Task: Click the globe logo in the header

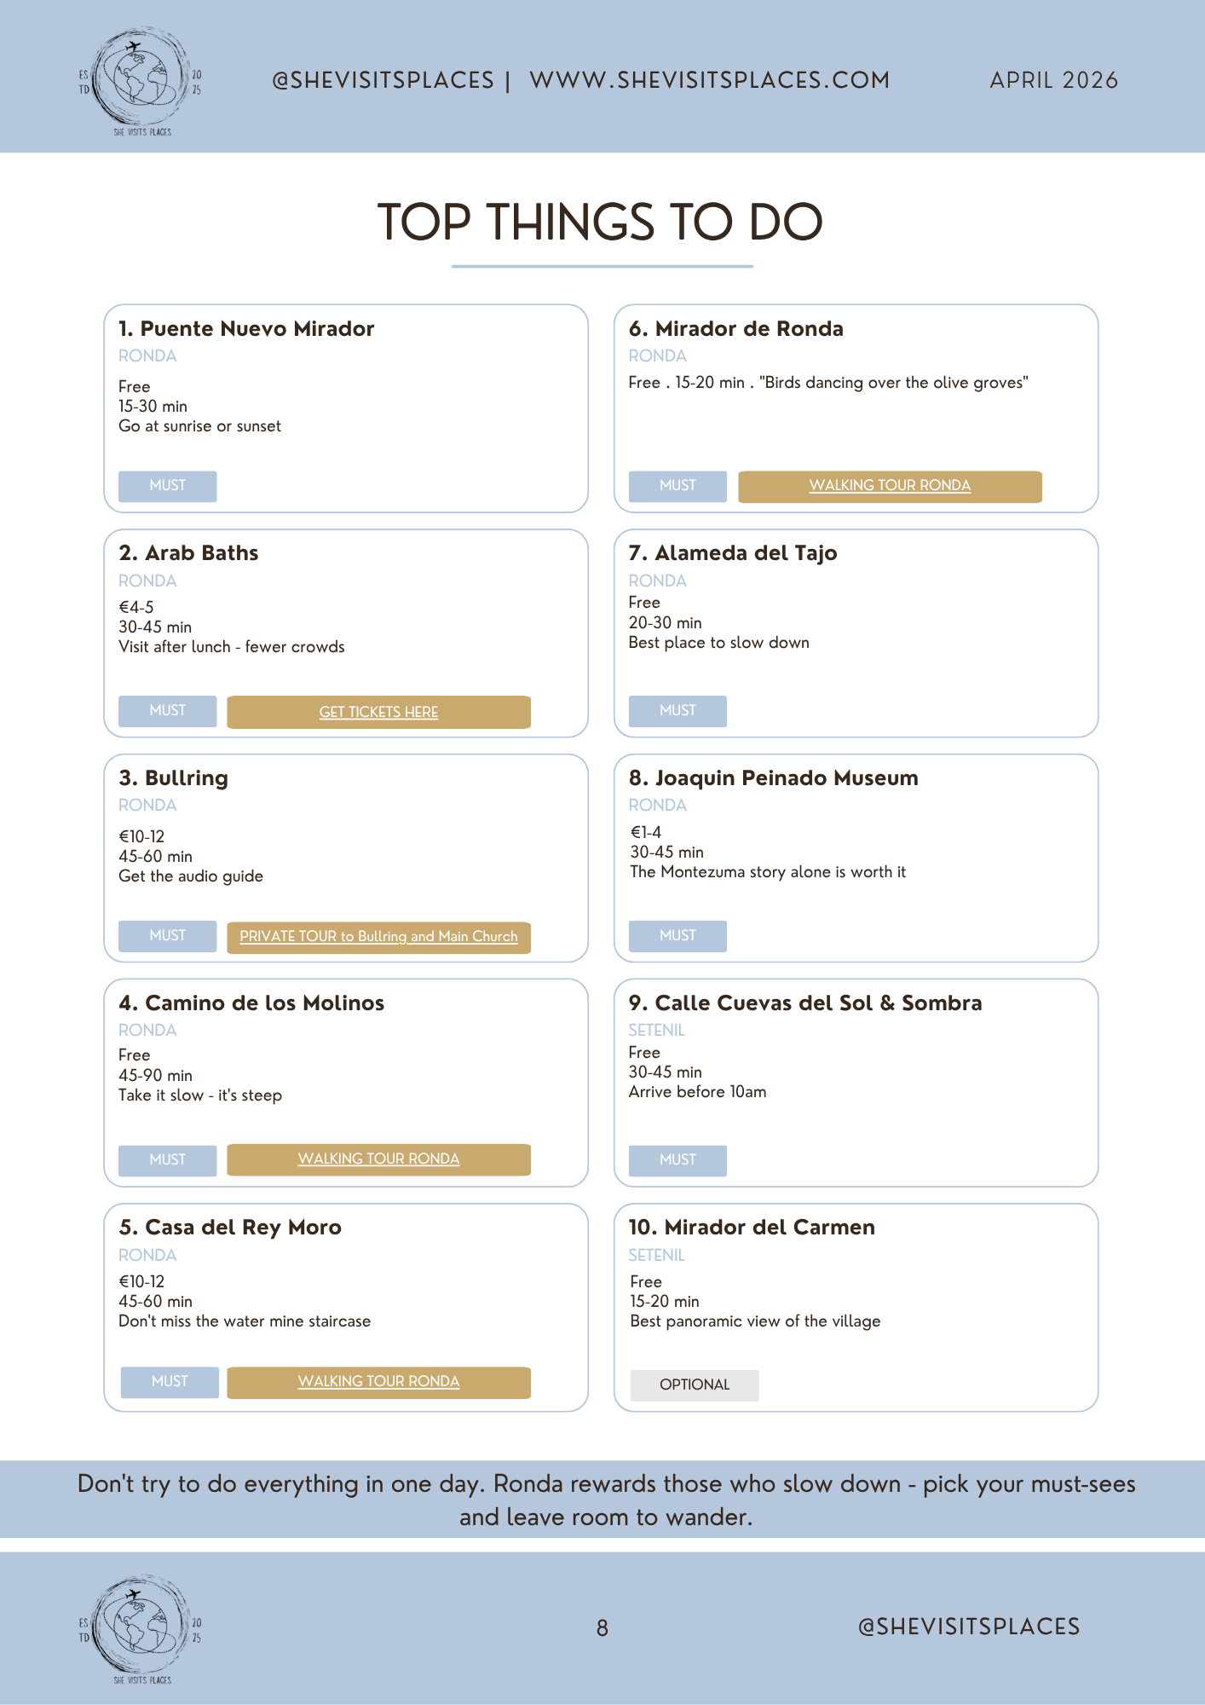Action: pos(141,81)
